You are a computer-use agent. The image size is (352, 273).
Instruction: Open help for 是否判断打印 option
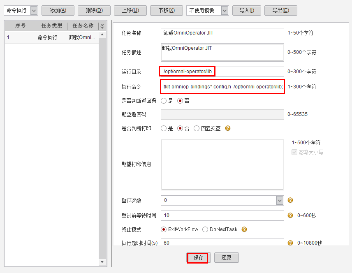tap(228, 128)
